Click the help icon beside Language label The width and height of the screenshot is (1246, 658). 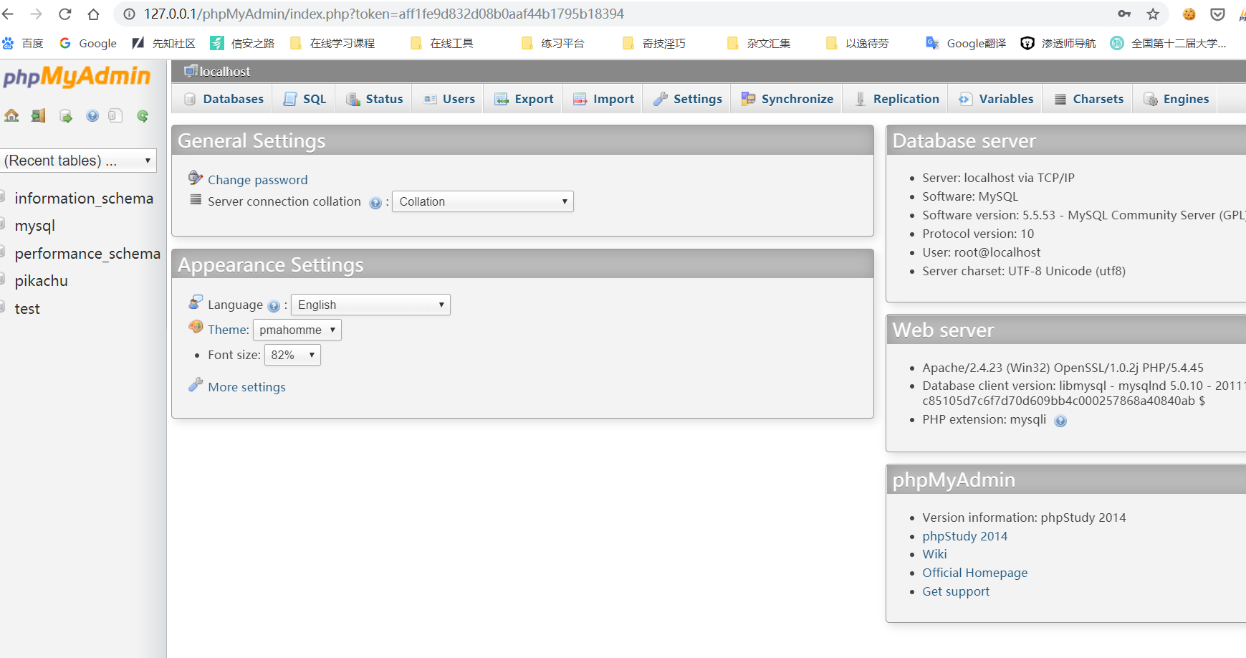coord(274,306)
